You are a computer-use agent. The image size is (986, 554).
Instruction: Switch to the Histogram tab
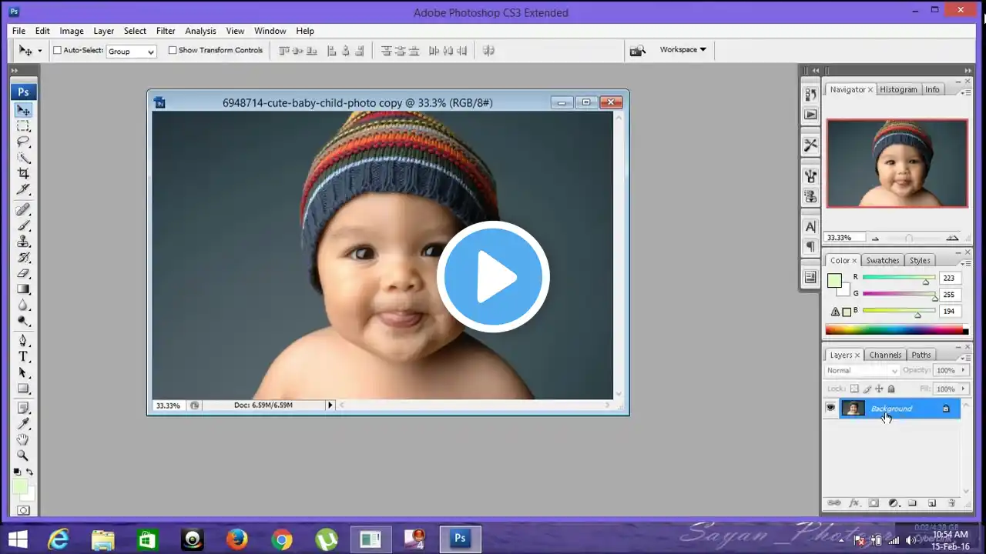pyautogui.click(x=898, y=89)
